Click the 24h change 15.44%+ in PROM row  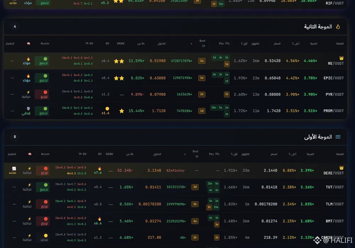[x=136, y=111]
